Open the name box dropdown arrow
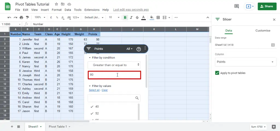Viewport: 280px width, 131px height. pos(20,24)
